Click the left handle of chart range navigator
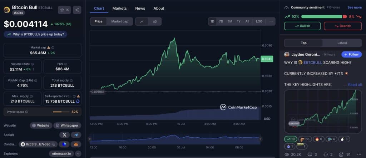Screen dimensions: 366x158 [90, 139]
